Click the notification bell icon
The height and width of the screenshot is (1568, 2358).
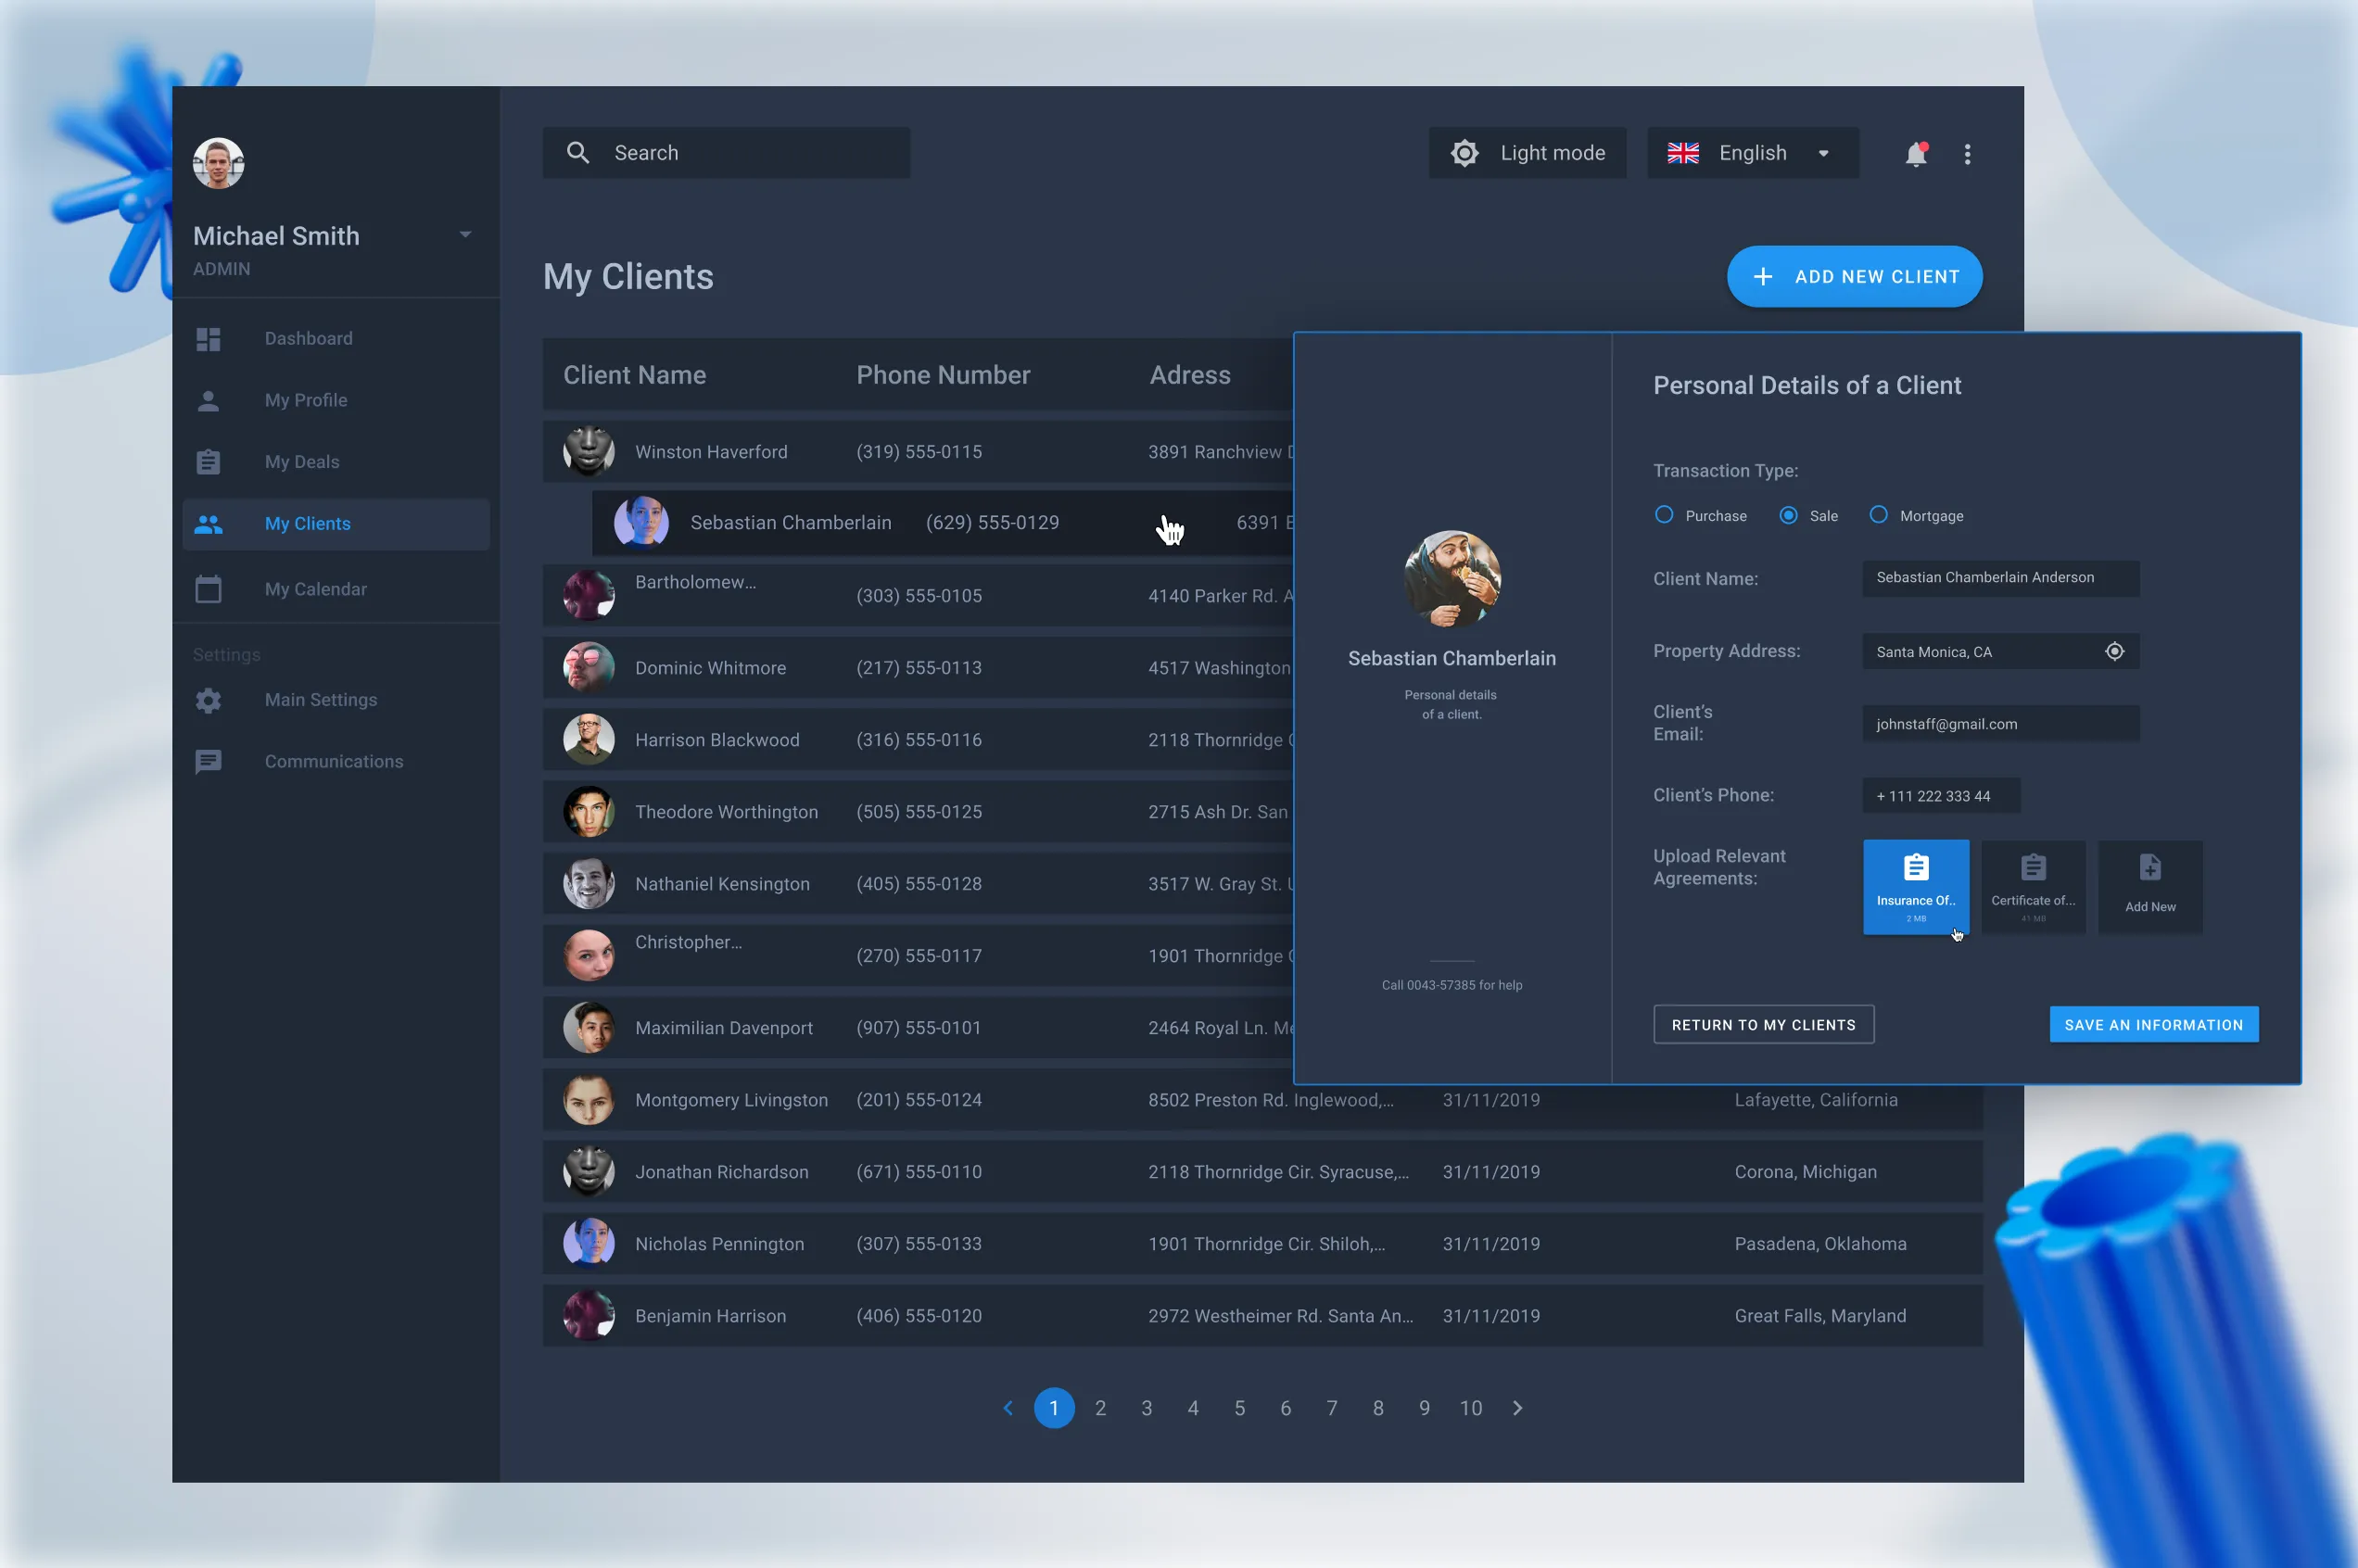tap(1915, 154)
